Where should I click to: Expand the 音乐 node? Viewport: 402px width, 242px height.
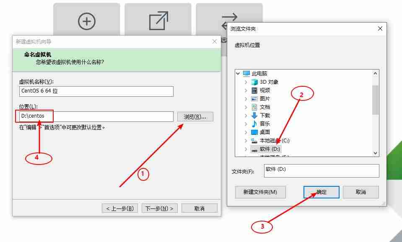tap(246, 124)
